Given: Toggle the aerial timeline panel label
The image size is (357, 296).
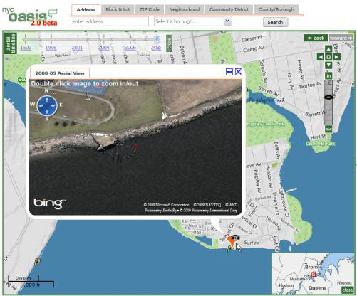Looking at the screenshot, I should (x=11, y=43).
